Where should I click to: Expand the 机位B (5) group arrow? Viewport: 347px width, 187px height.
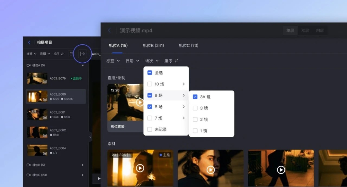point(83,165)
